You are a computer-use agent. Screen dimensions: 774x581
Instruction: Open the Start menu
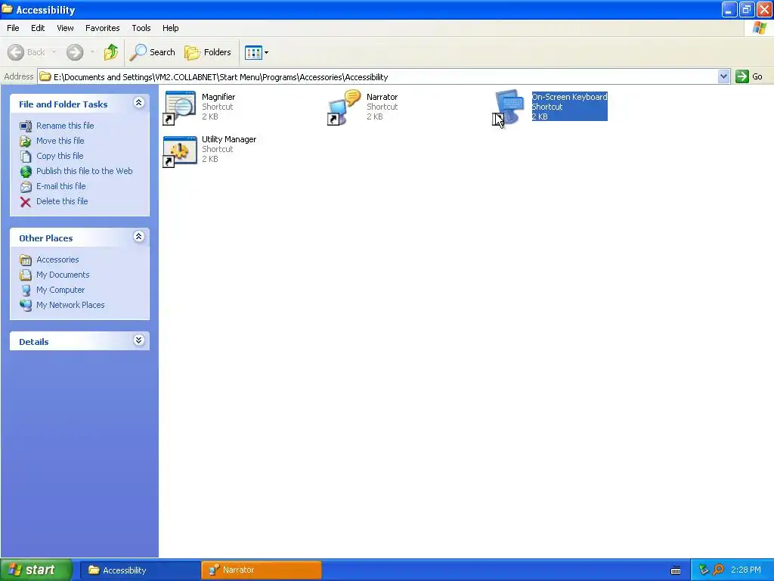[x=36, y=570]
